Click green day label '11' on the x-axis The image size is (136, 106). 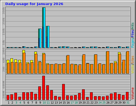[48, 103]
